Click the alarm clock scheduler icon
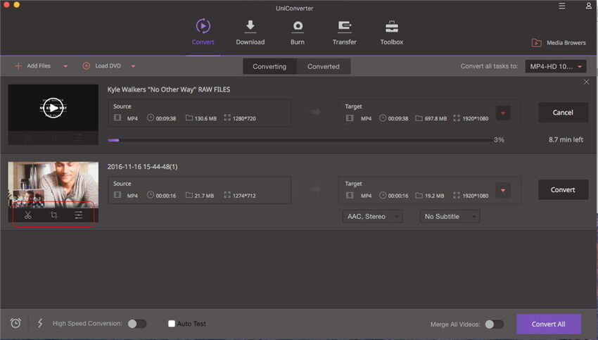The height and width of the screenshot is (340, 598). click(15, 323)
